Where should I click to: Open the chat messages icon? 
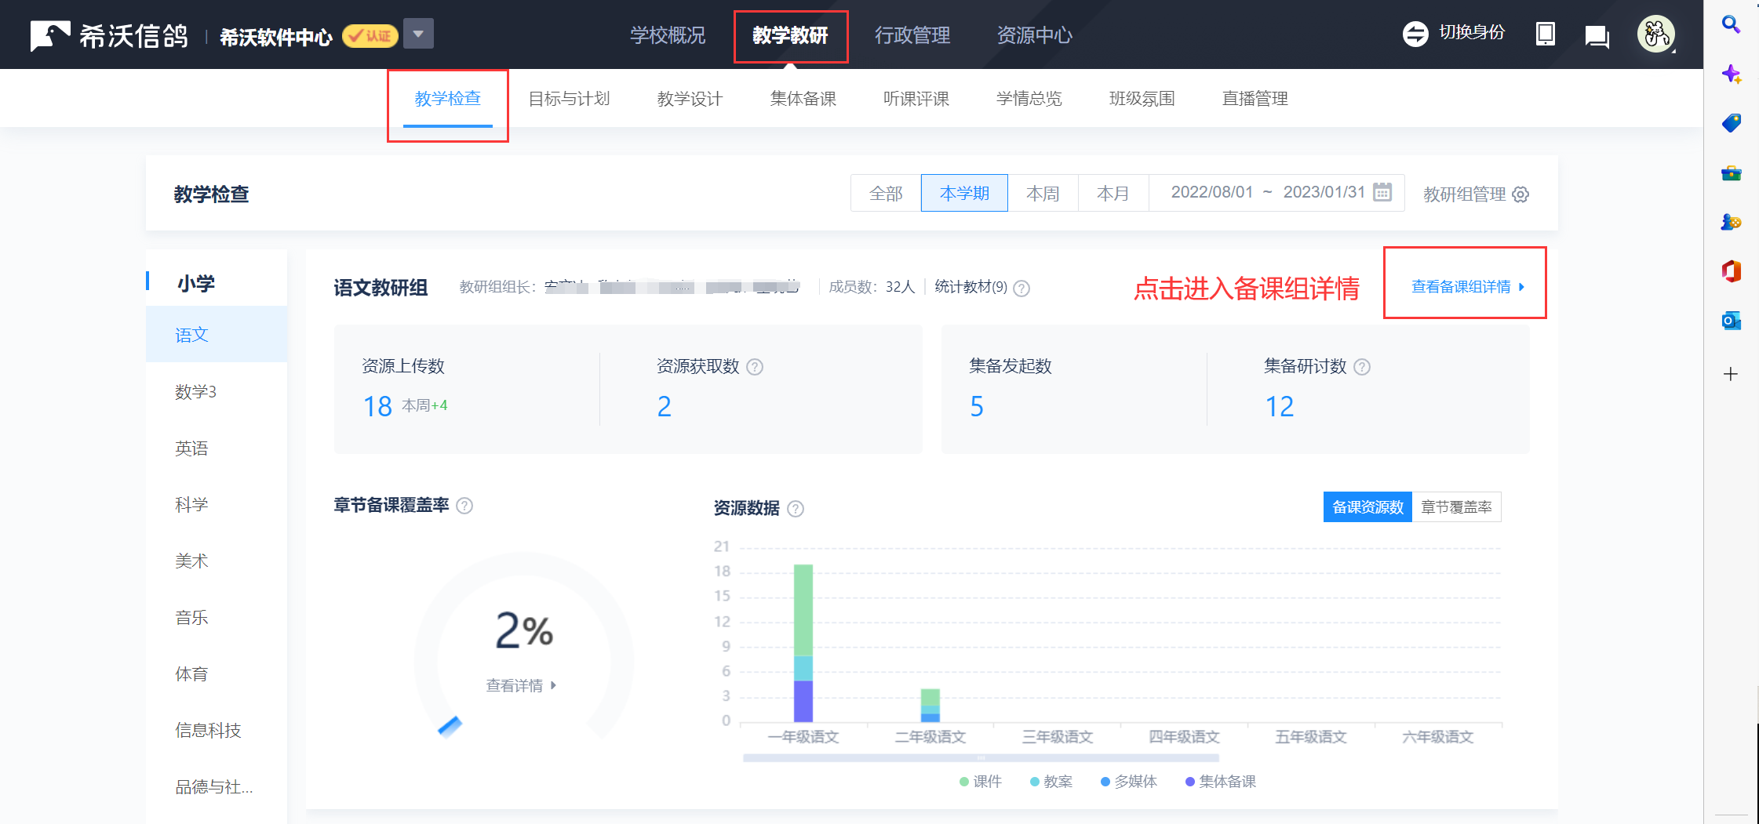coord(1597,36)
